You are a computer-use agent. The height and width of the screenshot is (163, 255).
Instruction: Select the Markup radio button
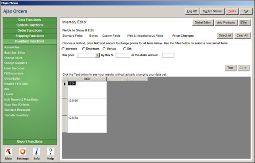coord(104,49)
